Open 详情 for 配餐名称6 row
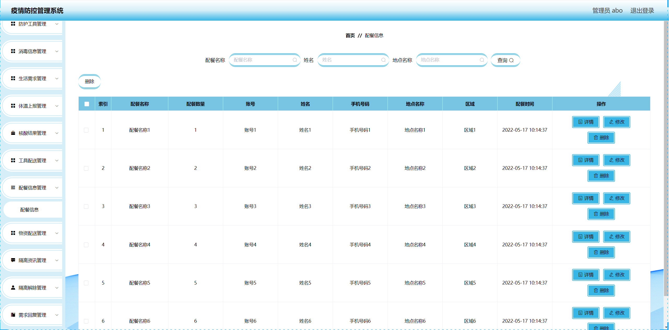This screenshot has height=330, width=669. pos(586,313)
